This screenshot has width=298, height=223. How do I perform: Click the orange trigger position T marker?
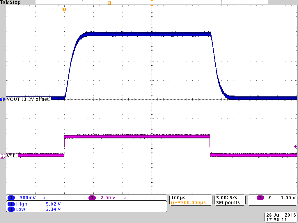click(x=64, y=9)
